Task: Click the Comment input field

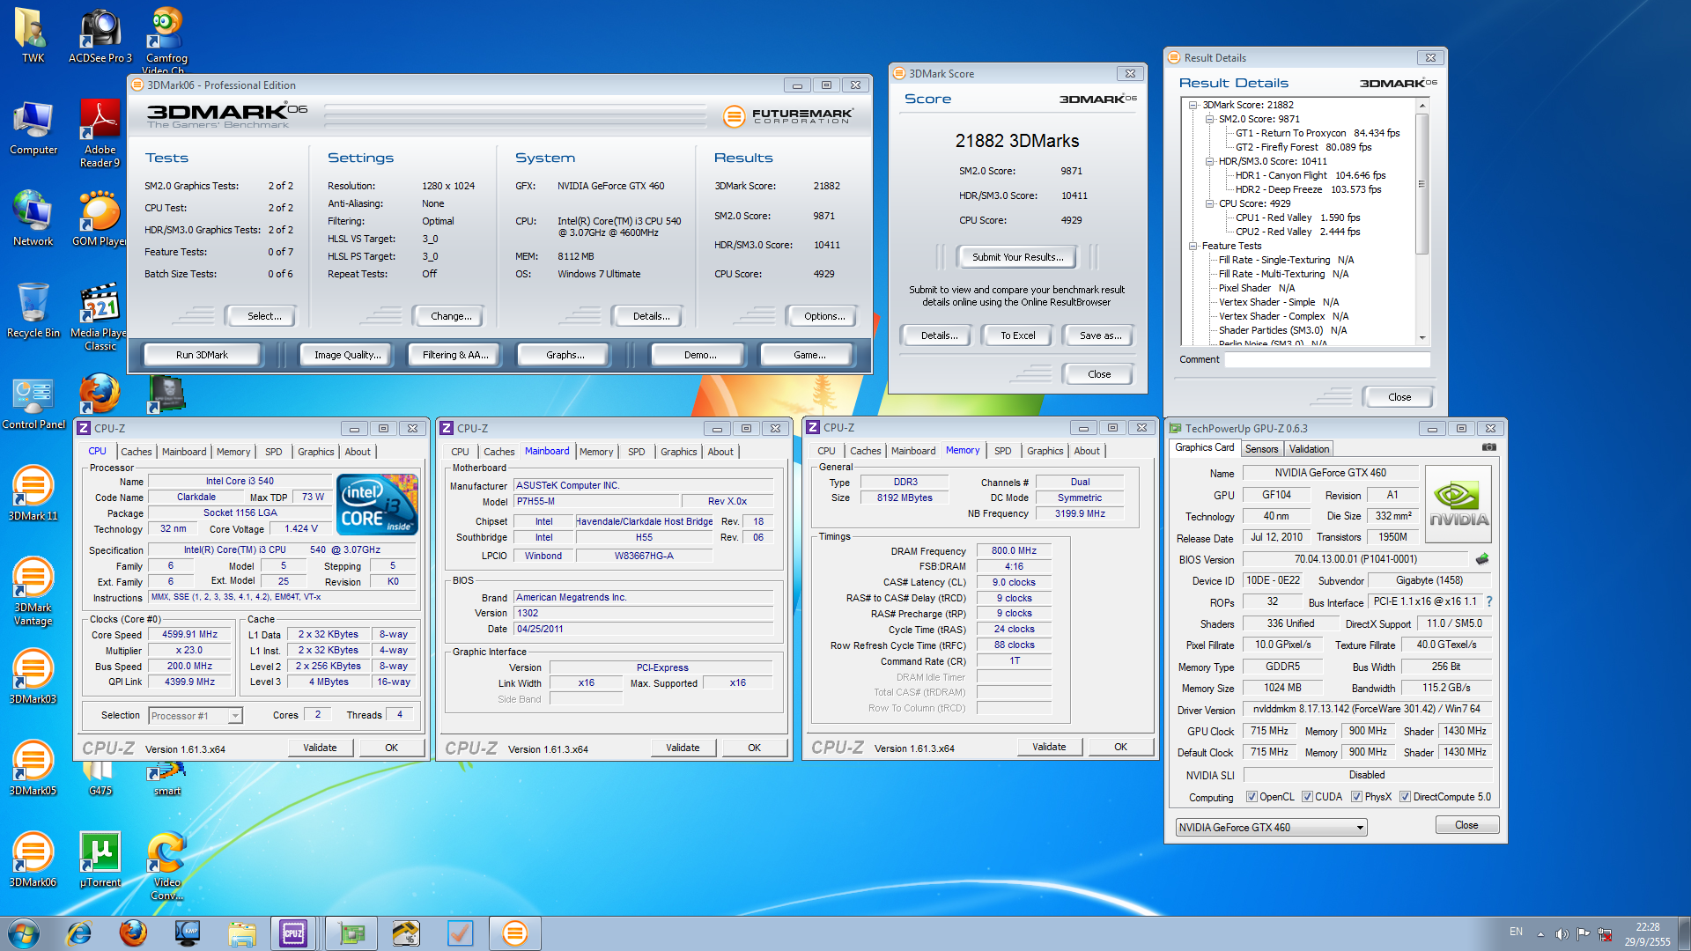Action: 1326,359
